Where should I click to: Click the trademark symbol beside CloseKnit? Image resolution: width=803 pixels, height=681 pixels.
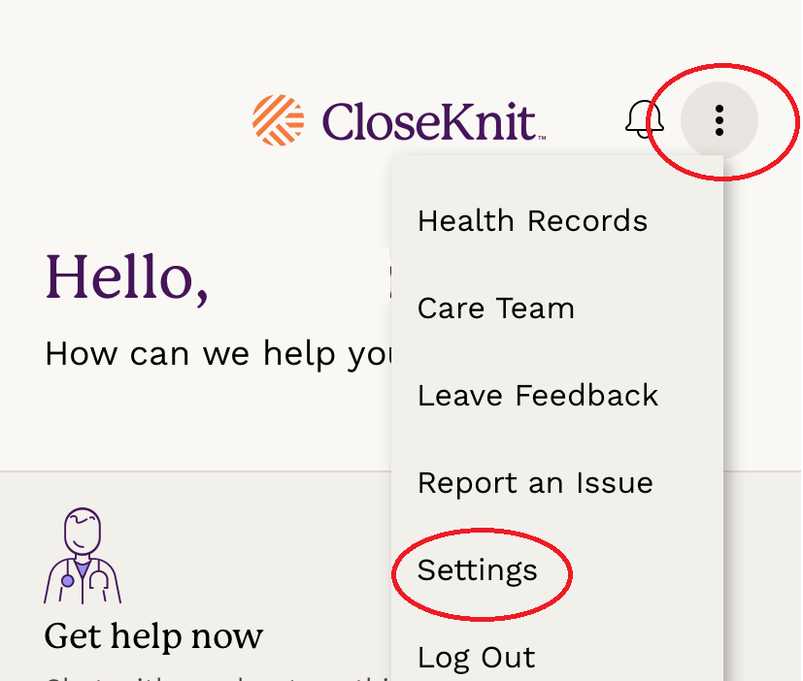[541, 137]
